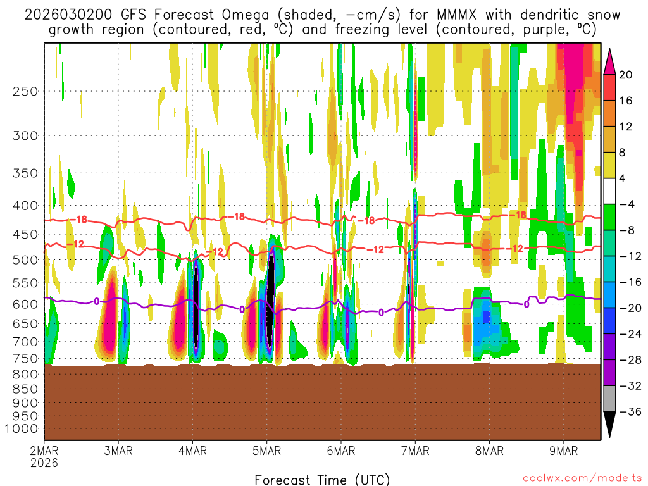The height and width of the screenshot is (486, 648).
Task: Click the Forecast Time (UTC) axis title
Action: pos(322,479)
